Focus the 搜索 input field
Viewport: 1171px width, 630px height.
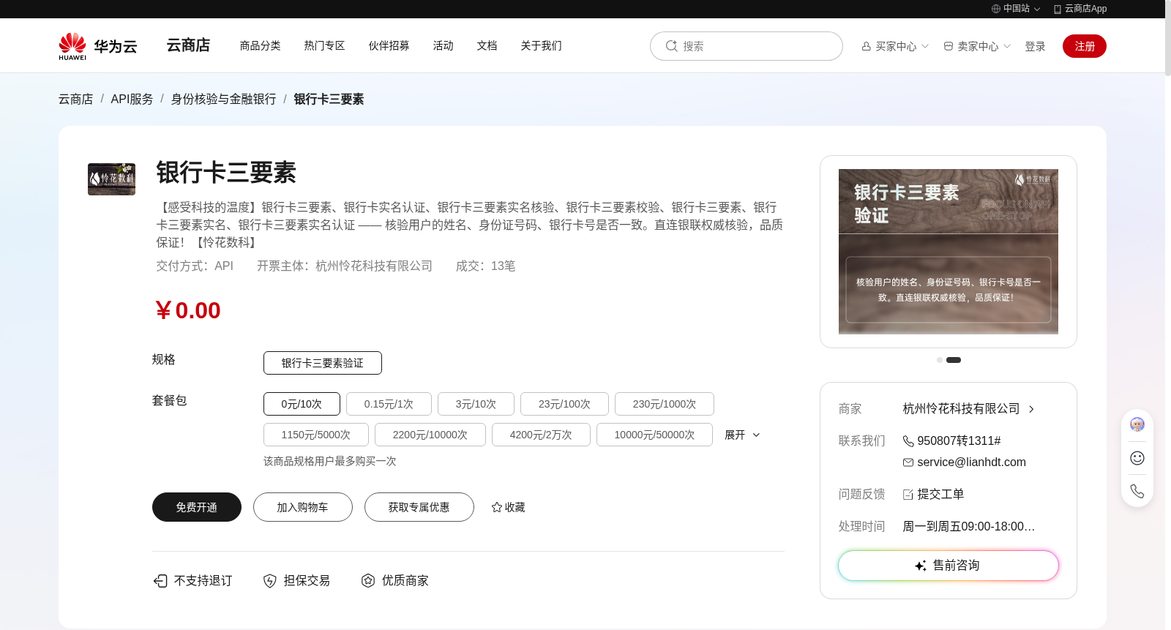click(x=747, y=46)
